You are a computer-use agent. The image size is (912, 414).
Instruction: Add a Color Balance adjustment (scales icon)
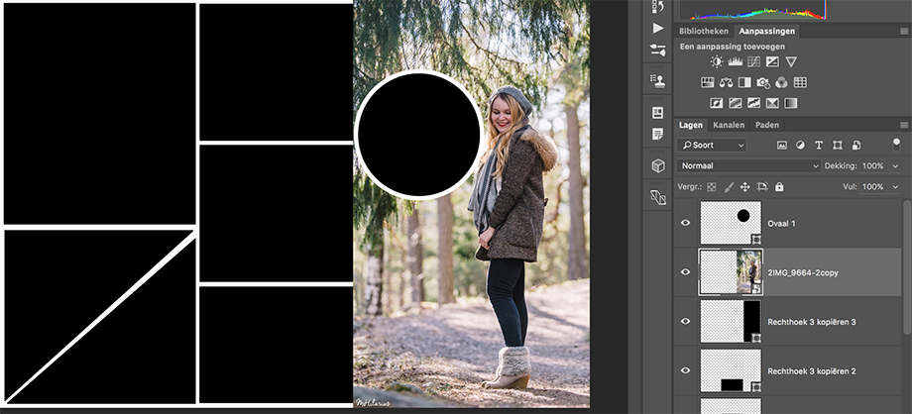point(726,82)
